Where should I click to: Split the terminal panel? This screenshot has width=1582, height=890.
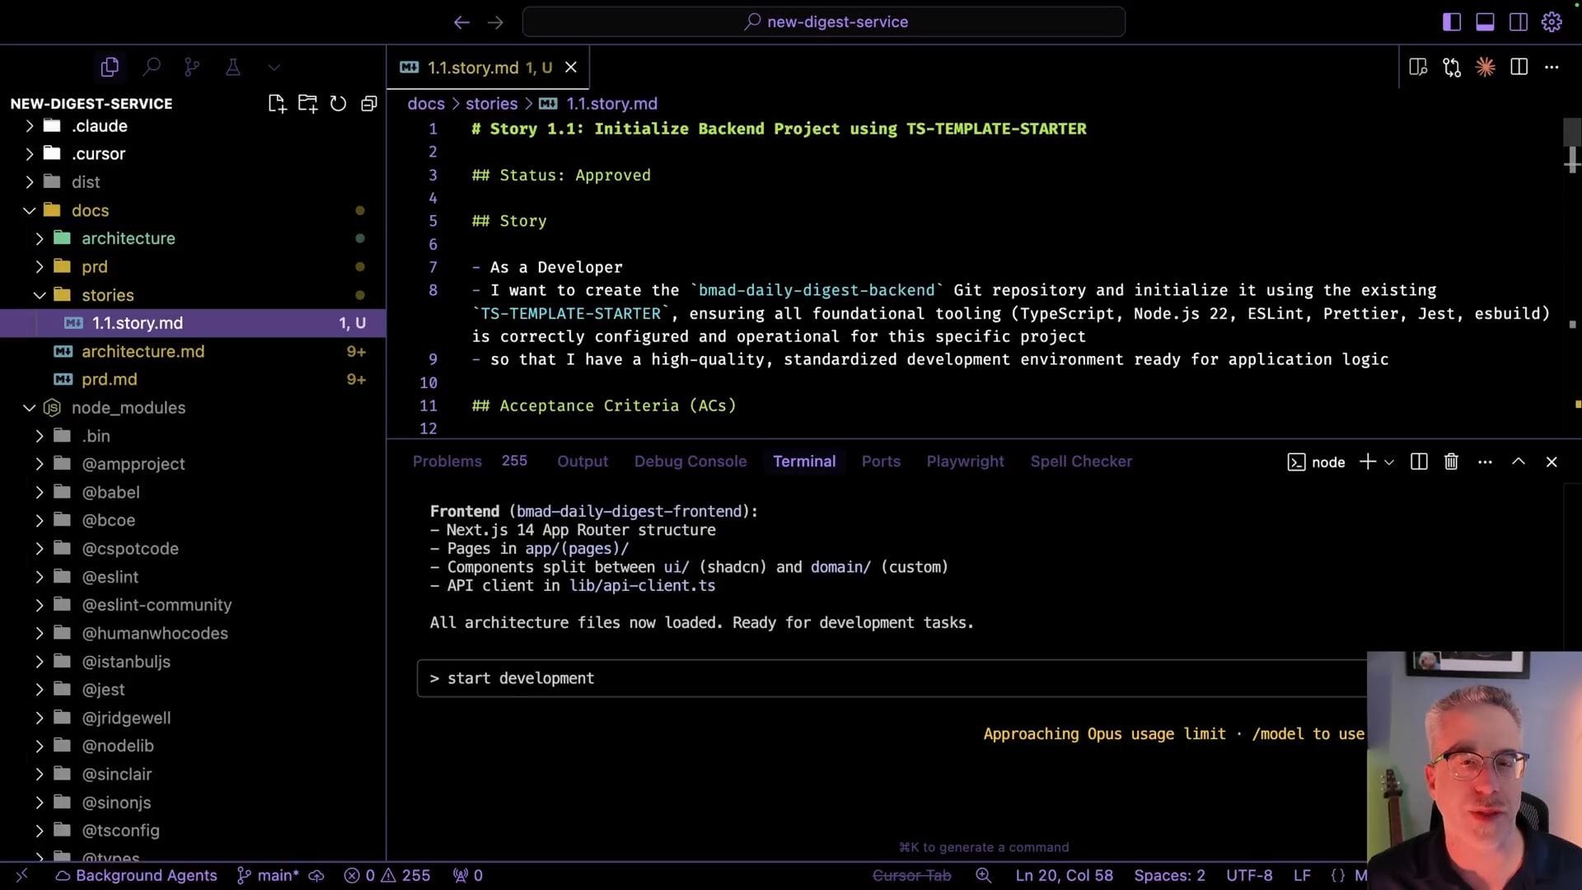coord(1419,462)
